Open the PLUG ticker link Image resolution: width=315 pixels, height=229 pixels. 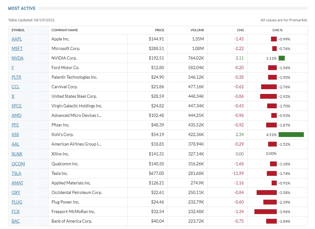point(17,202)
